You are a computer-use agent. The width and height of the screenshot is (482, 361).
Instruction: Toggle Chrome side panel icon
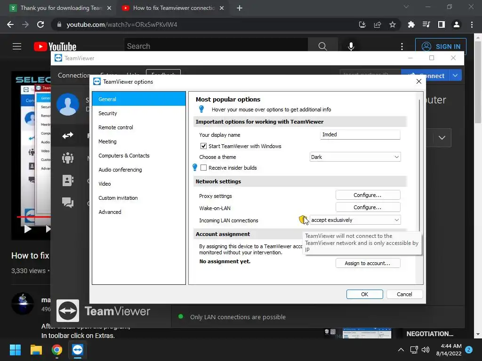coord(442,24)
